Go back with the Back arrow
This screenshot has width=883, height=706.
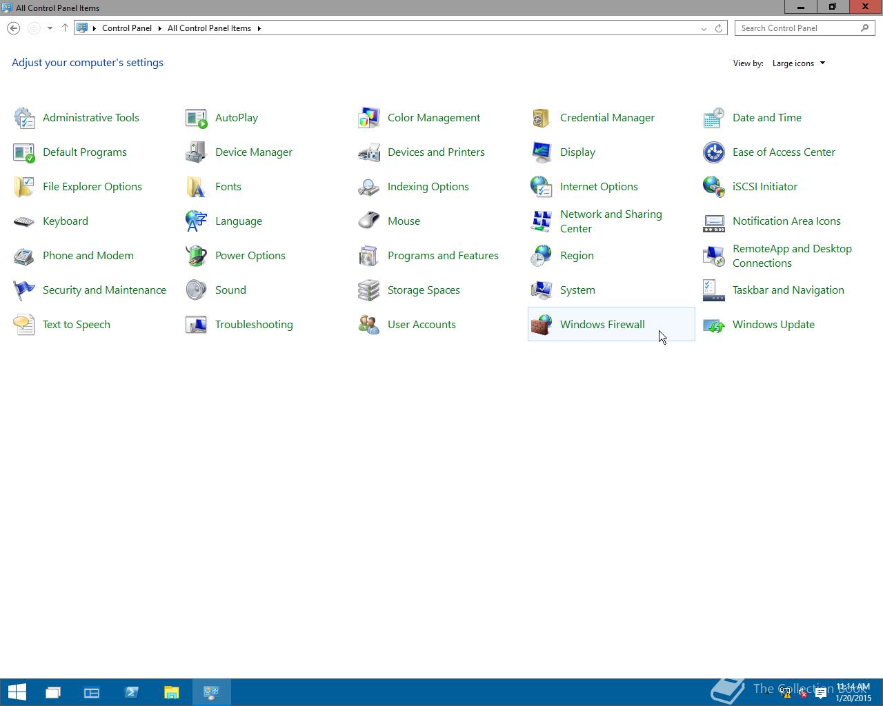coord(14,28)
